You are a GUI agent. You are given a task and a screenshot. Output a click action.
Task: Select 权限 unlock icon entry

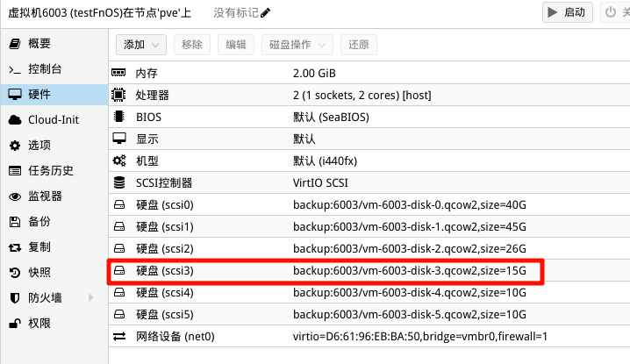pyautogui.click(x=15, y=324)
